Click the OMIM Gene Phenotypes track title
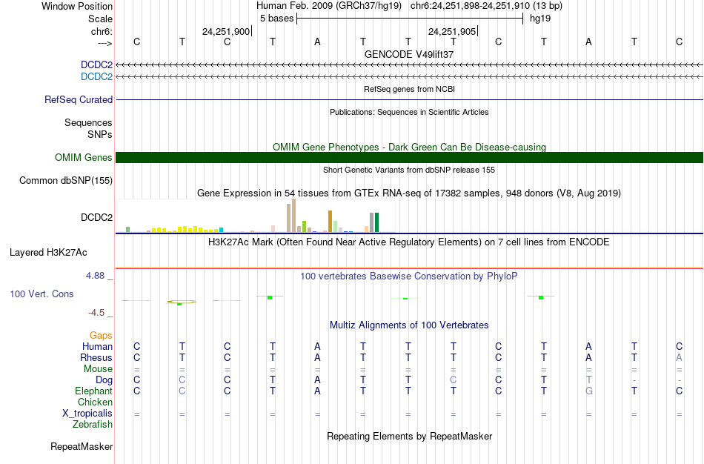The image size is (704, 464). tap(409, 147)
